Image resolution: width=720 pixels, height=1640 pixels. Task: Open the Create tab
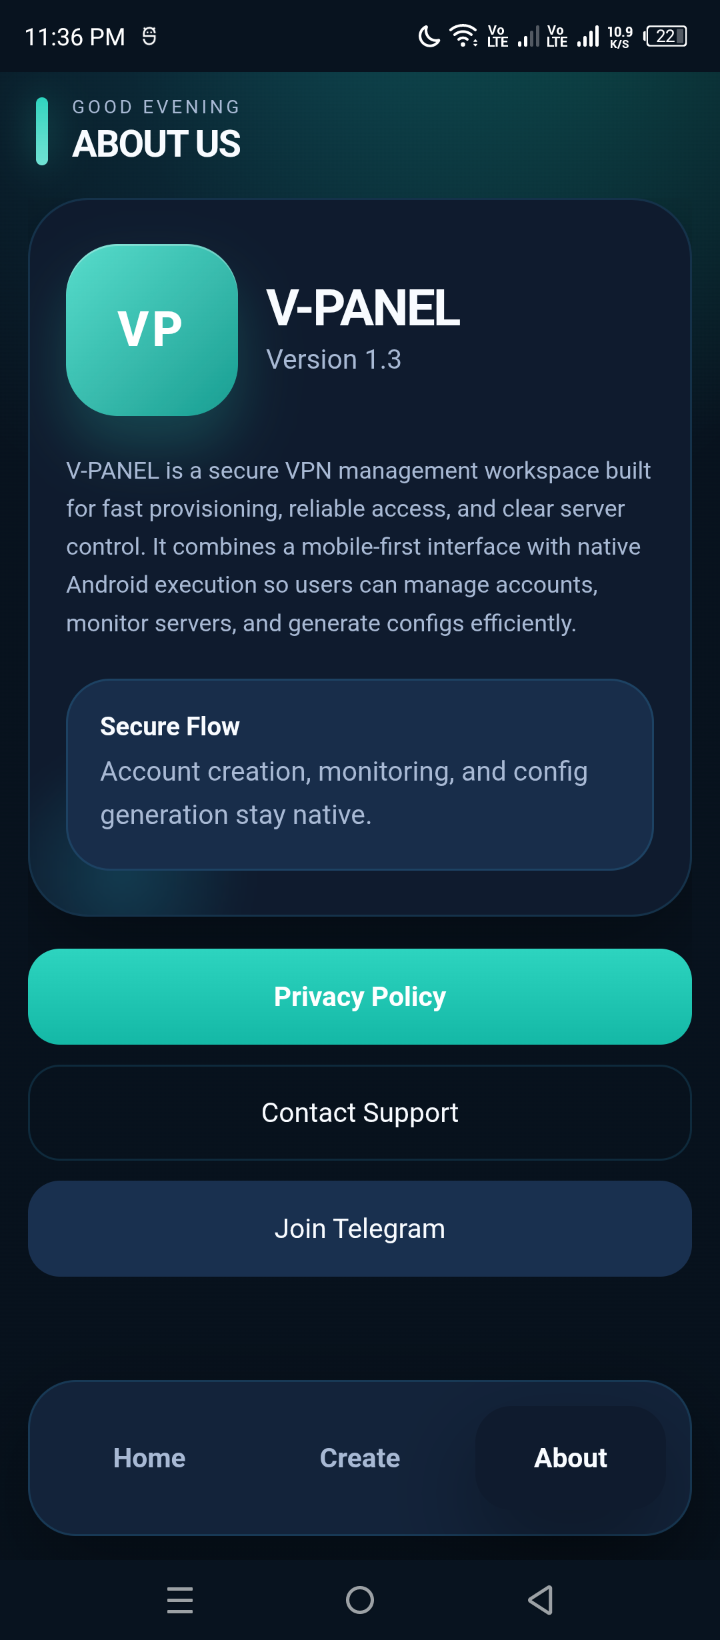(x=360, y=1457)
